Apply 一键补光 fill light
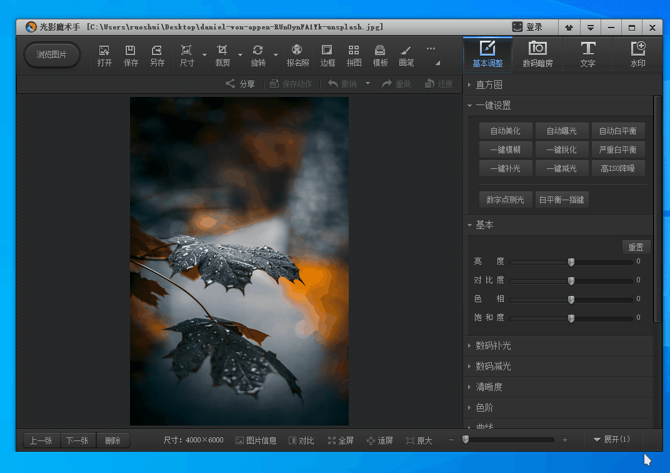The image size is (670, 473). 506,168
